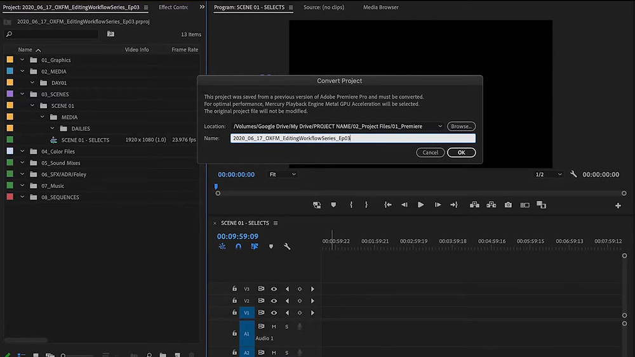Click the Mark In button
This screenshot has height=357, width=635.
click(x=351, y=205)
